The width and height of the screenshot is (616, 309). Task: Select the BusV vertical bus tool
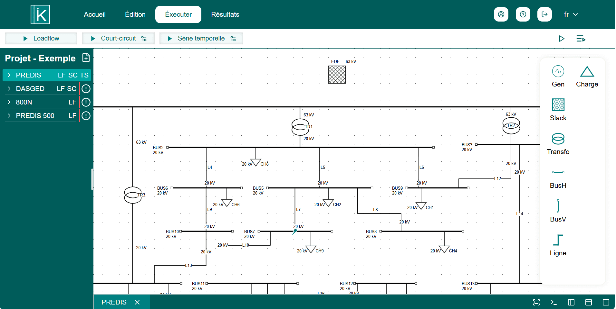[x=558, y=211]
